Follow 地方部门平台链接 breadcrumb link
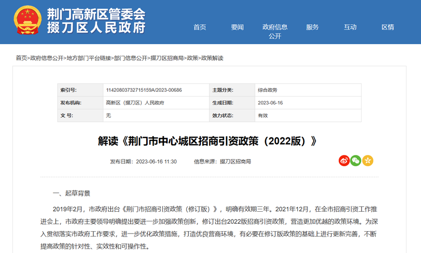The height and width of the screenshot is (253, 421). click(x=89, y=58)
